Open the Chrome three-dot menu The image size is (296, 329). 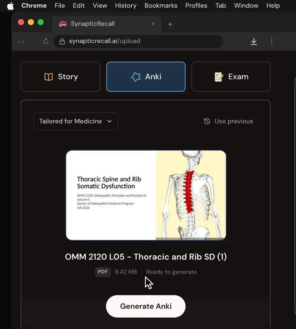pos(272,41)
